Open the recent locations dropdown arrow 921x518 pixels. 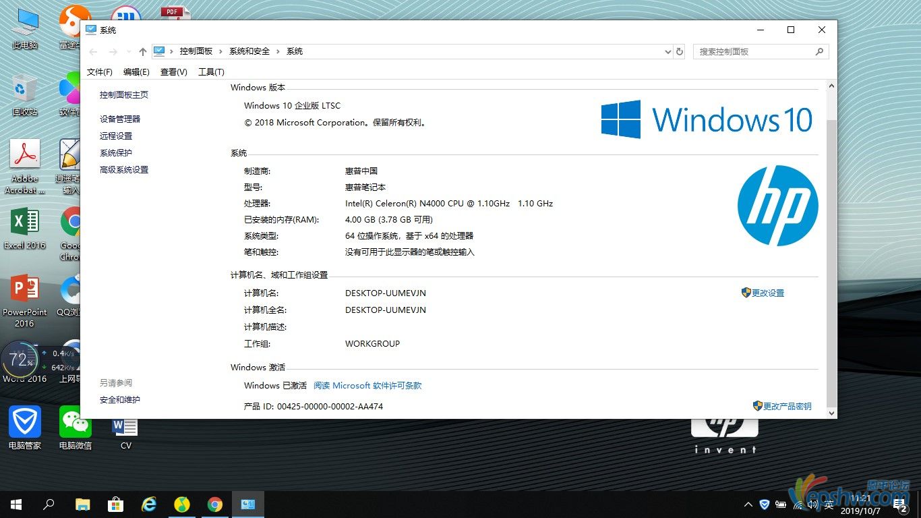click(129, 52)
